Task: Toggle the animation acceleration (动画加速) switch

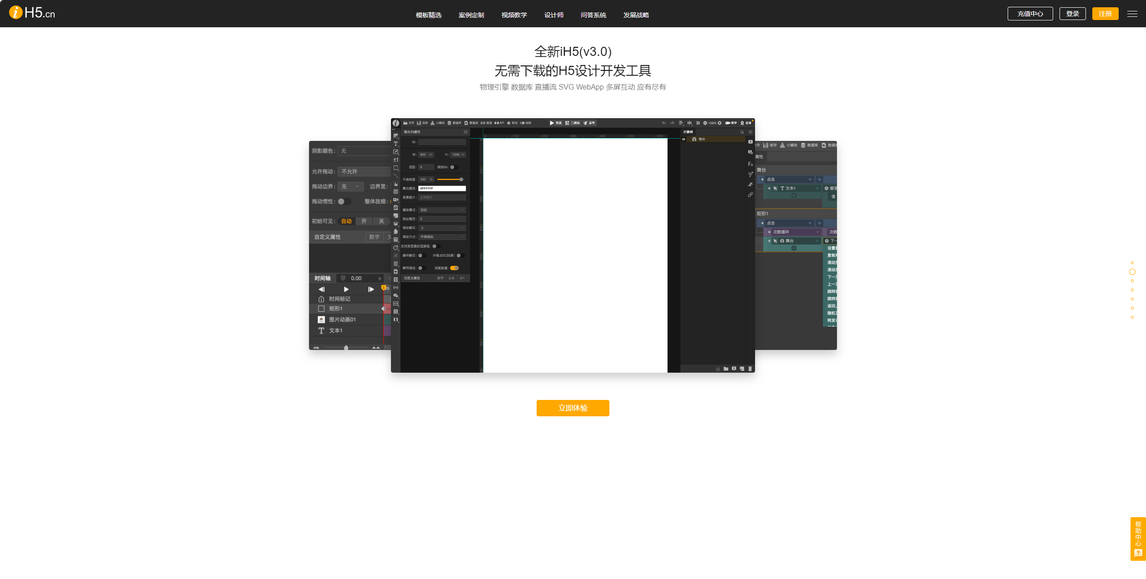Action: [454, 268]
